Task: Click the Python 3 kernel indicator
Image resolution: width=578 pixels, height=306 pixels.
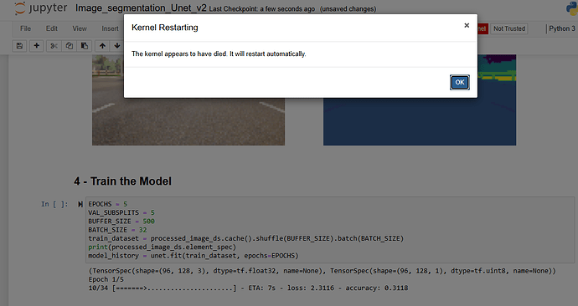Action: (561, 28)
